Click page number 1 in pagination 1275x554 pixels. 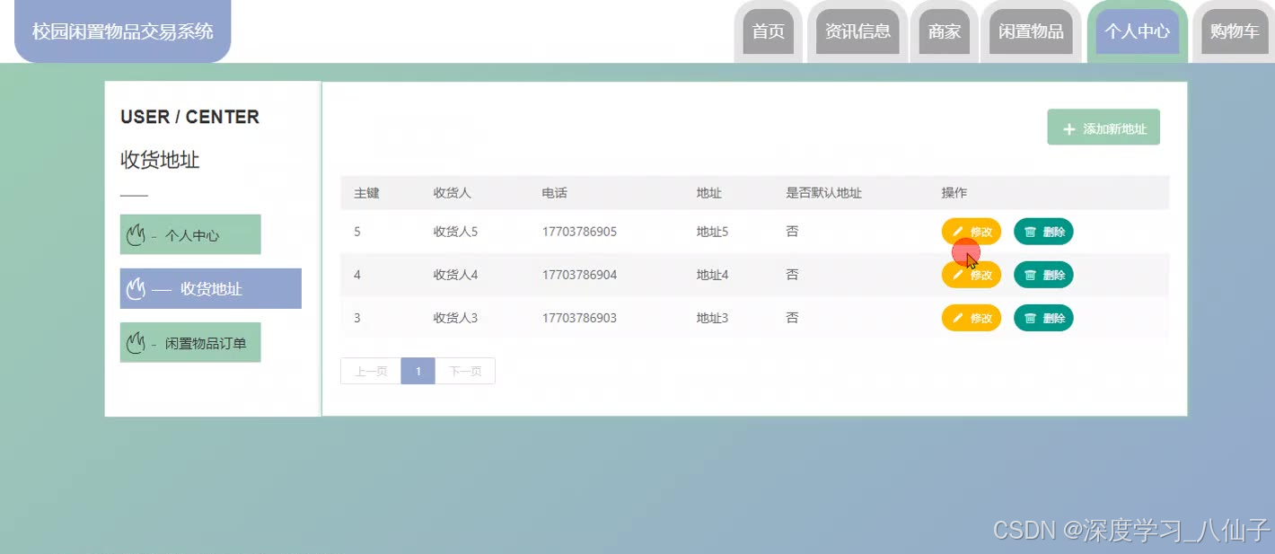click(418, 370)
